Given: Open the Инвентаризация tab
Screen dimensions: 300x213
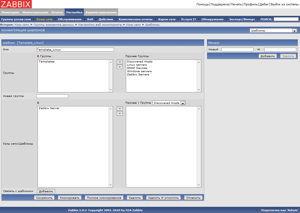Looking at the screenshot, I should coord(36,12).
